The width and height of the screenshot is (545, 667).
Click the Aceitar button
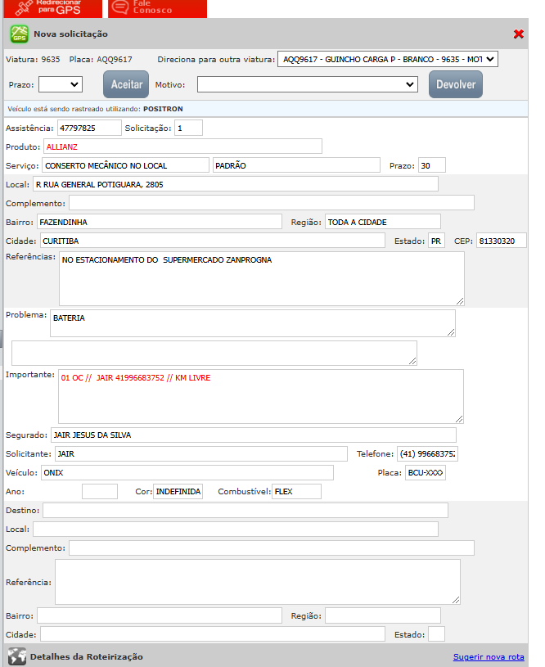(126, 84)
